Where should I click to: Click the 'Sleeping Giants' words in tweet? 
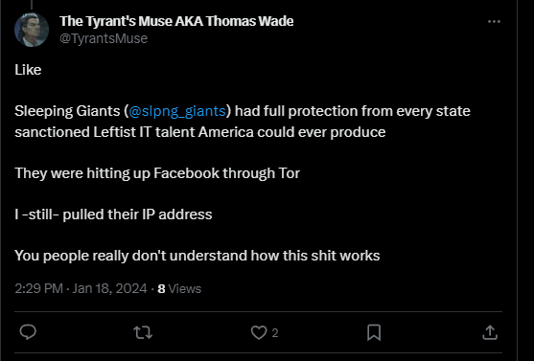tap(67, 111)
